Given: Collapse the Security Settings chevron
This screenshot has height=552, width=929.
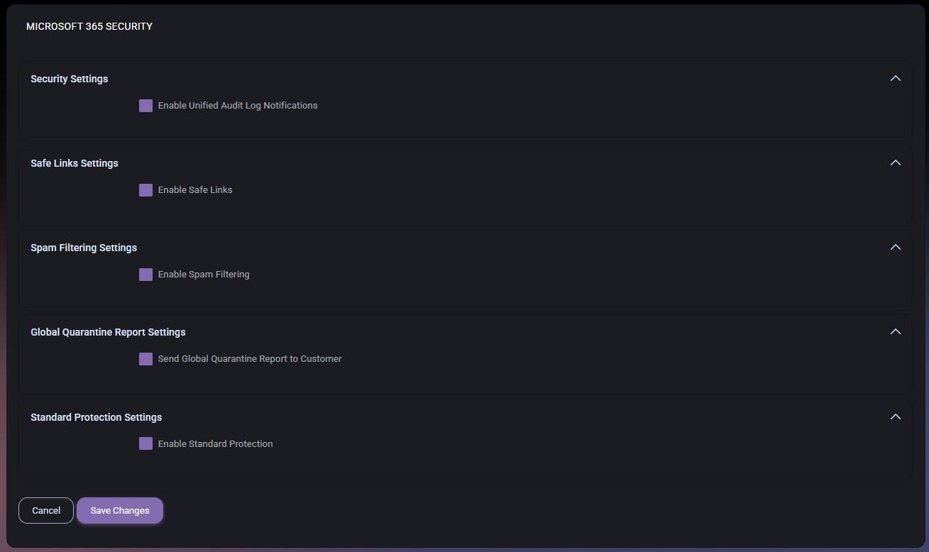Looking at the screenshot, I should pos(895,78).
